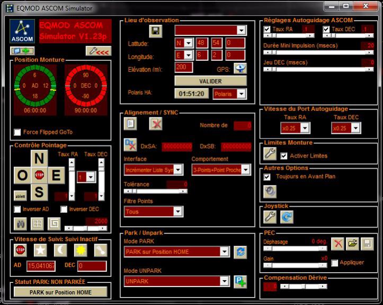The image size is (383, 305).
Task: Click the Polaris HA 01:51:20 button
Action: tap(192, 94)
